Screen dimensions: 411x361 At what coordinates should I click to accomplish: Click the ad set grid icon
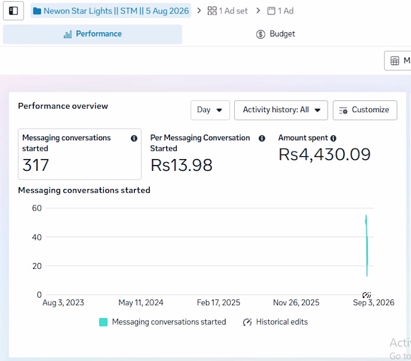point(212,11)
